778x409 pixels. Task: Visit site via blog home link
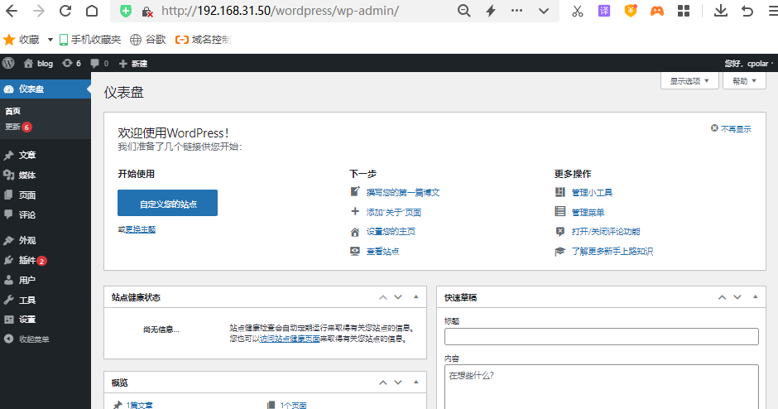pos(38,63)
